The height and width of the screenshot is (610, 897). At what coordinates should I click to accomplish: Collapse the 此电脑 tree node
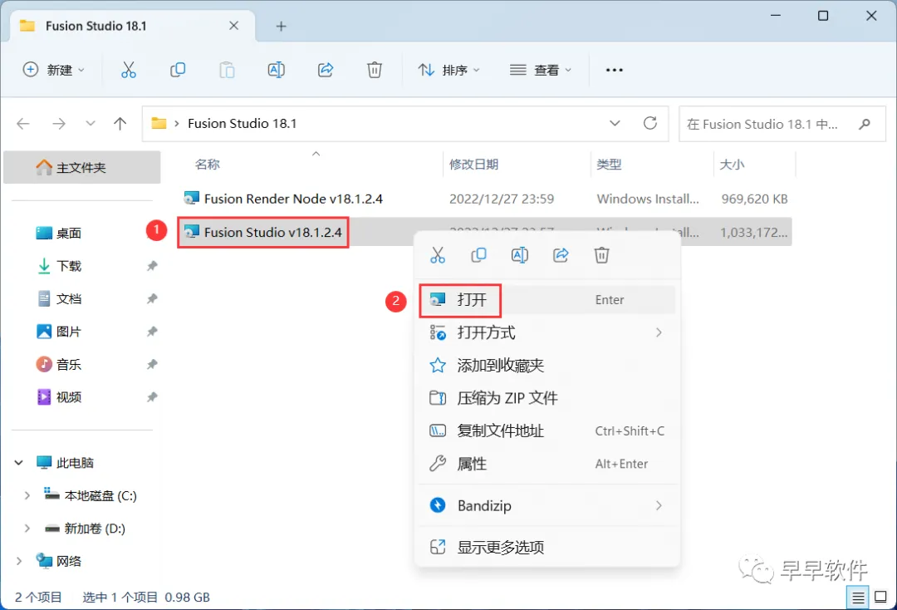pos(19,462)
